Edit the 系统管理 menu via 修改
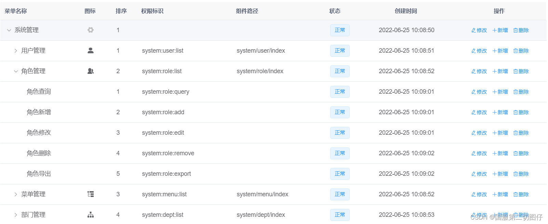Image resolution: width=548 pixels, height=224 pixels. pyautogui.click(x=479, y=30)
